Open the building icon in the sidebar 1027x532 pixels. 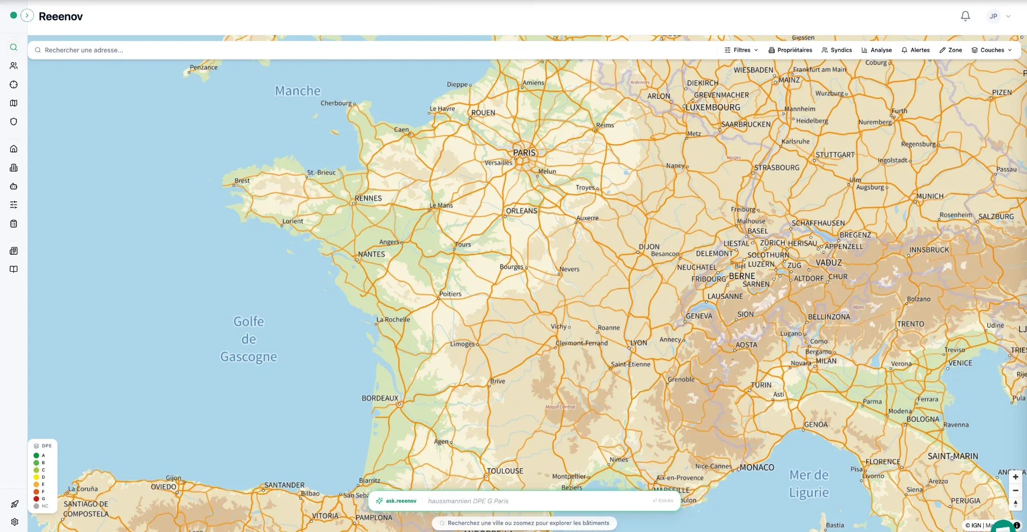[x=14, y=168]
